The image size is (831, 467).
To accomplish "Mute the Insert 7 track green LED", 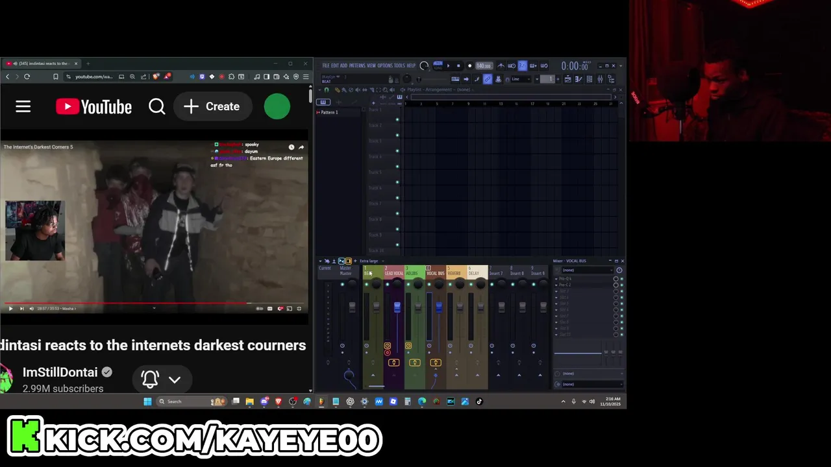I will point(491,284).
